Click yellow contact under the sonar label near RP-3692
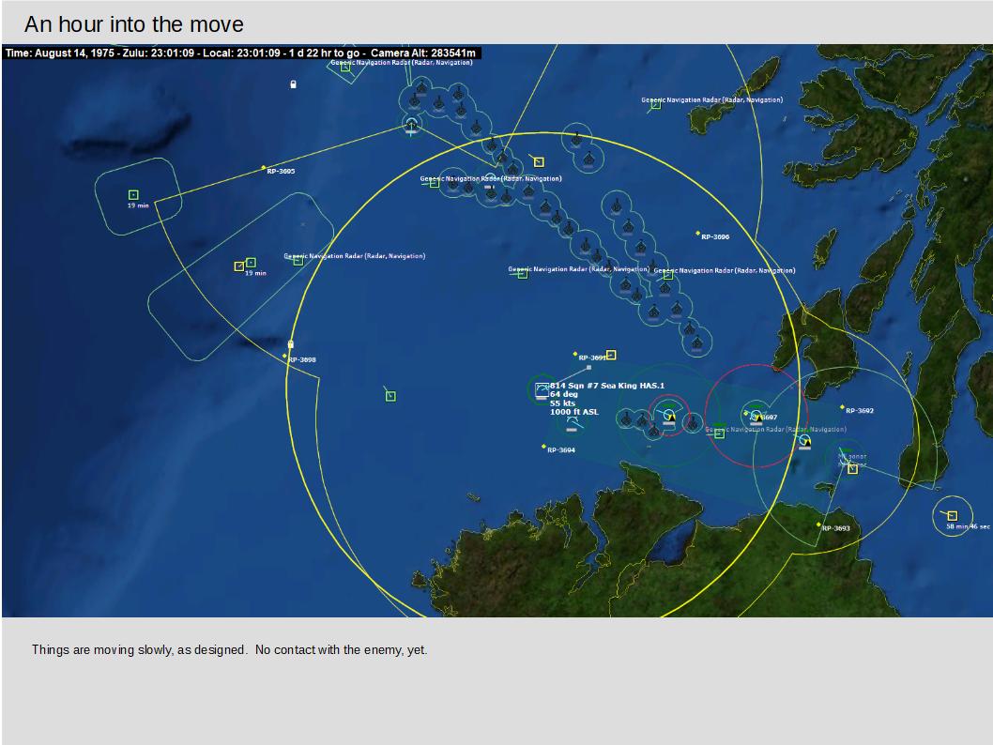 click(852, 468)
